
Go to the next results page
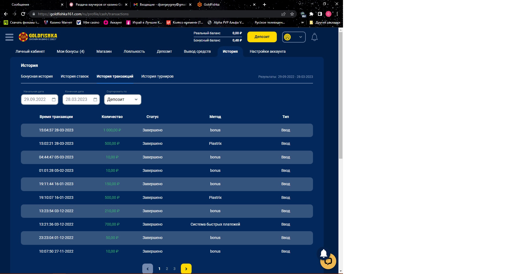(x=186, y=269)
